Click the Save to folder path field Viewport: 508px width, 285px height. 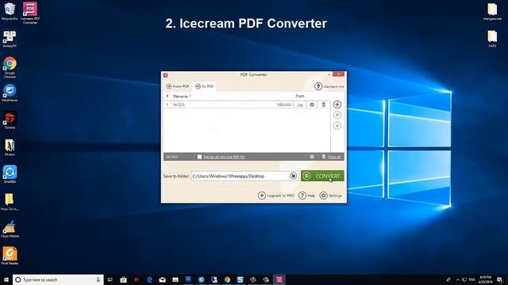[x=240, y=176]
